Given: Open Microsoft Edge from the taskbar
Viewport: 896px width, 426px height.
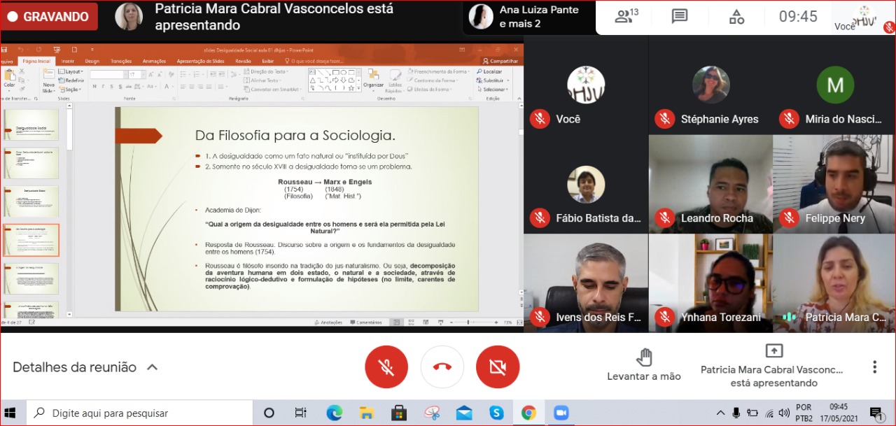Looking at the screenshot, I should [334, 413].
